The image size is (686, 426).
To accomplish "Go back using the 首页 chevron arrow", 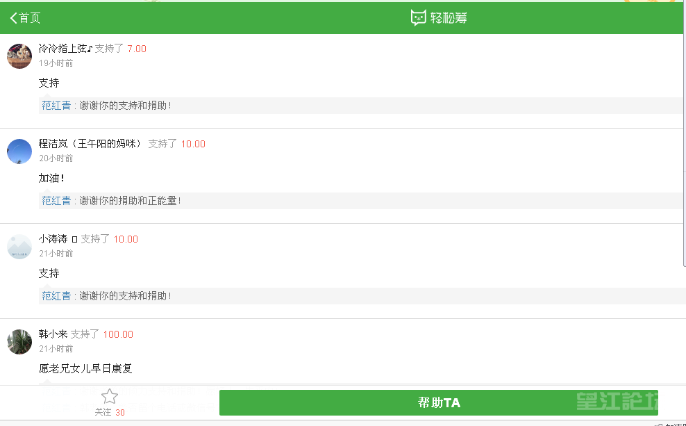I will click(x=14, y=18).
